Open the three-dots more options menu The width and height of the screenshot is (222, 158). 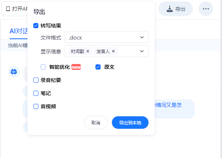pyautogui.click(x=206, y=9)
